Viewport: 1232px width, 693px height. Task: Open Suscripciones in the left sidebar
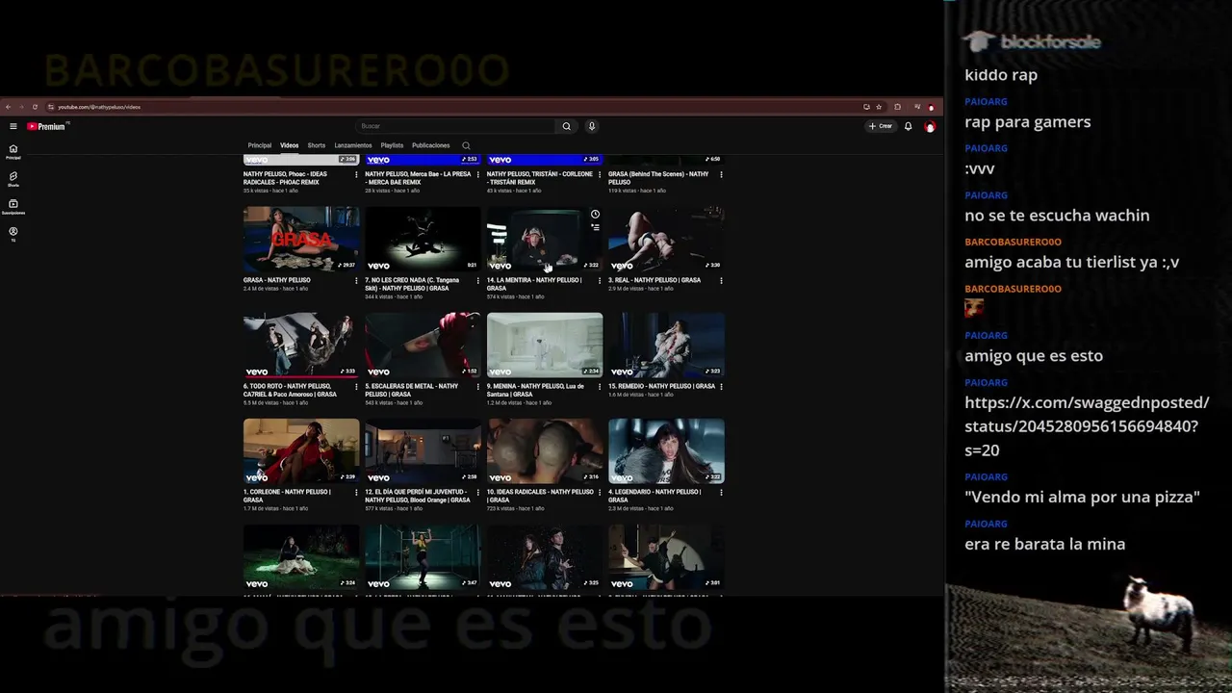coord(13,206)
